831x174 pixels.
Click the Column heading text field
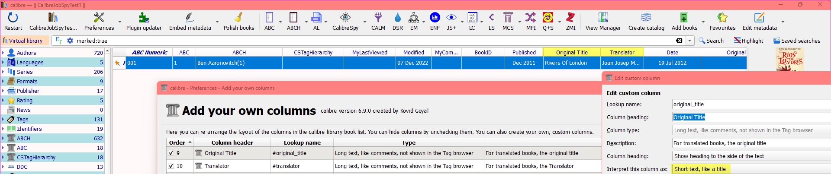(x=751, y=117)
